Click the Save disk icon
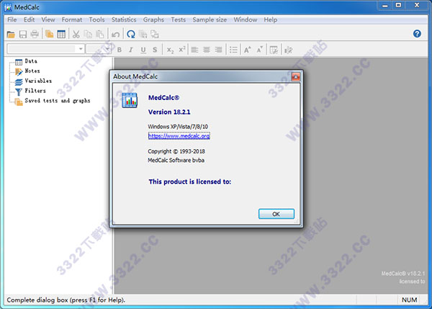Screen dimensions: 432x309 [22, 34]
